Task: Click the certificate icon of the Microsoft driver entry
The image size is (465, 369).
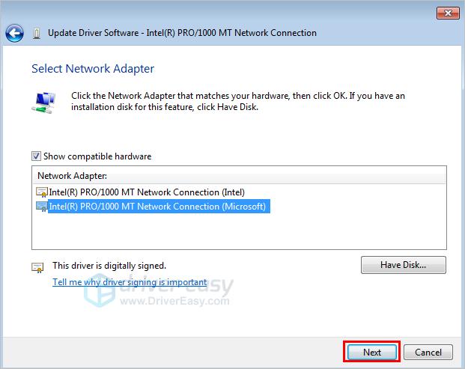Action: pos(41,207)
